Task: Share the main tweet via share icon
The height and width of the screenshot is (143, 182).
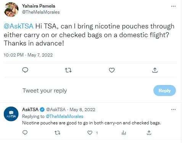Action: click(155, 70)
